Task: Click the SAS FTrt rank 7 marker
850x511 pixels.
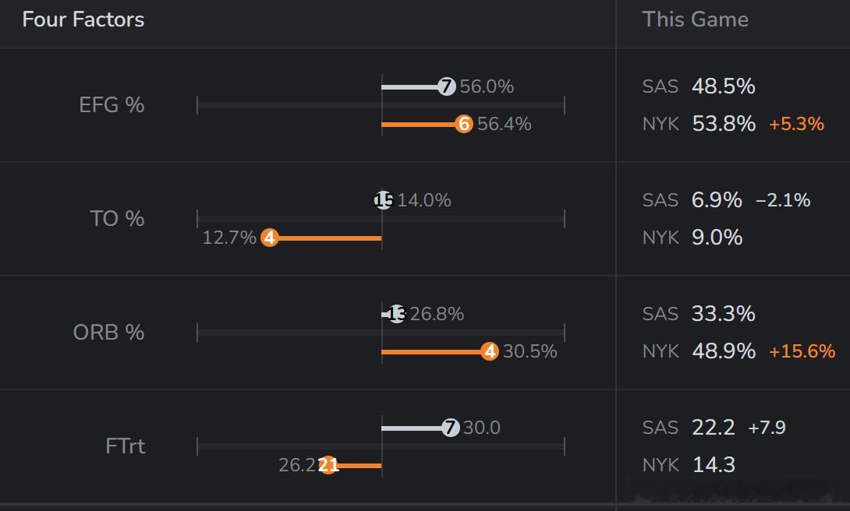Action: (x=450, y=428)
